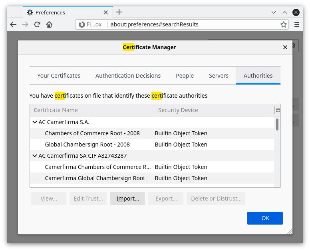Select Camerfirma Global Chambersign Root row
The width and height of the screenshot is (310, 251).
(x=152, y=178)
